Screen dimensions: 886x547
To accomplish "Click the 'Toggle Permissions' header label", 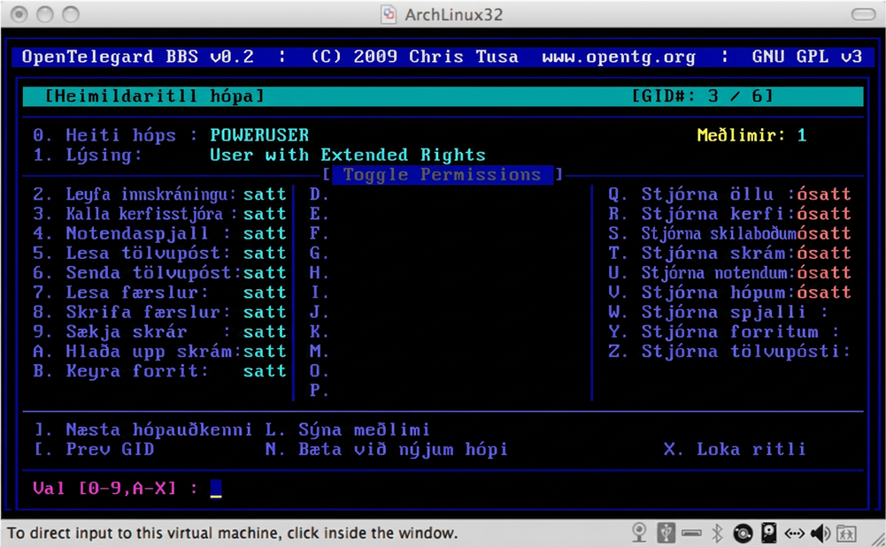I will 442,175.
